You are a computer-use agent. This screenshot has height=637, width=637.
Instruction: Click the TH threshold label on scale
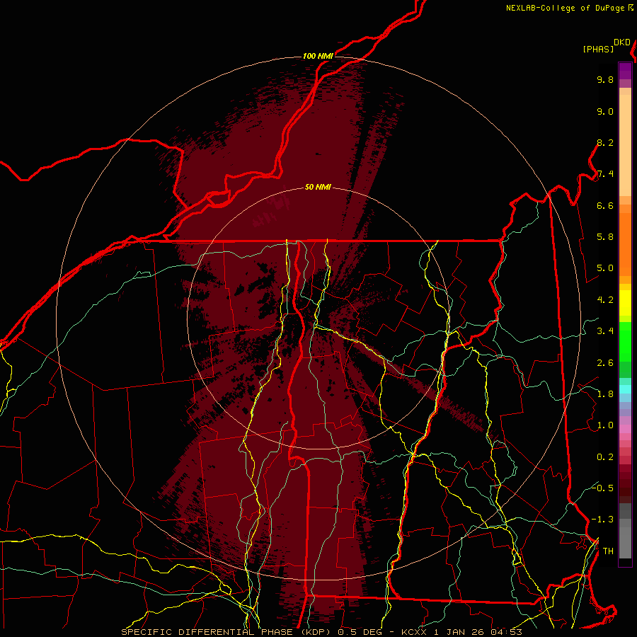point(608,551)
